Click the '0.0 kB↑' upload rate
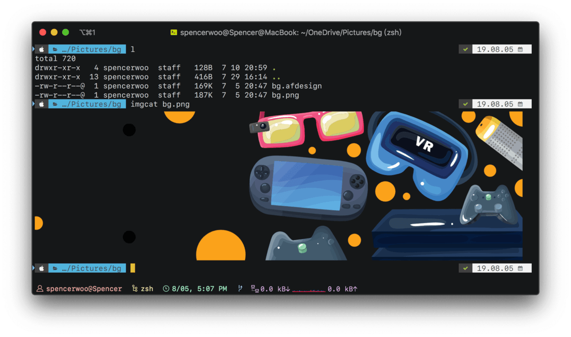 [x=342, y=289]
